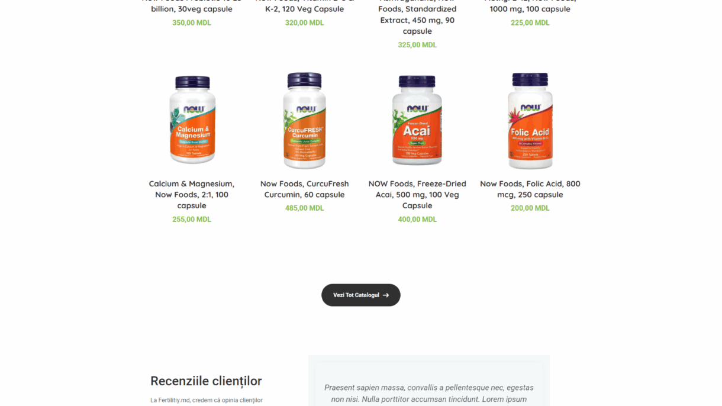
Task: Click the 400,00 MDL price
Action: pos(417,220)
